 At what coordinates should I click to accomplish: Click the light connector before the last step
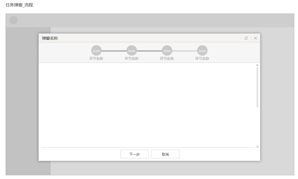click(x=184, y=51)
